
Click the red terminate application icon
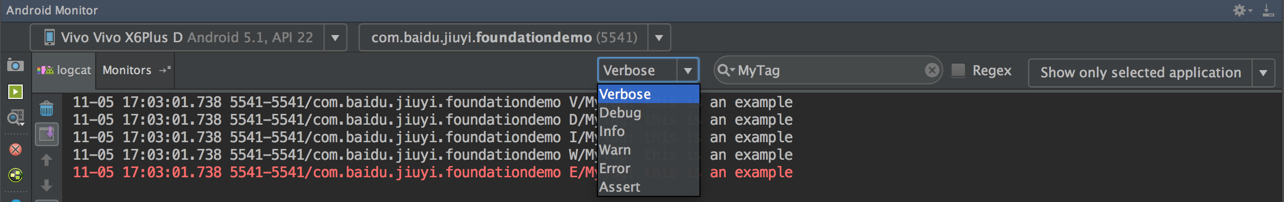[16, 149]
